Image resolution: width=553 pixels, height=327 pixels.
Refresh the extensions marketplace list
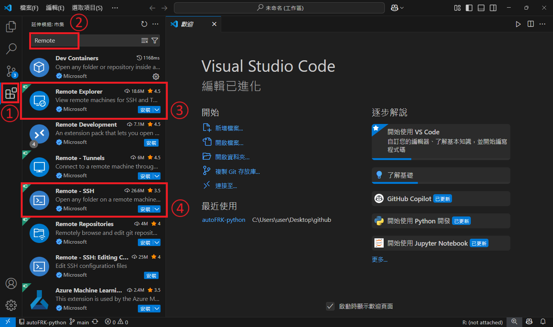pos(144,24)
